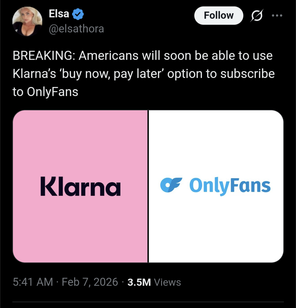
Task: Click the Views label
Action: point(167,282)
